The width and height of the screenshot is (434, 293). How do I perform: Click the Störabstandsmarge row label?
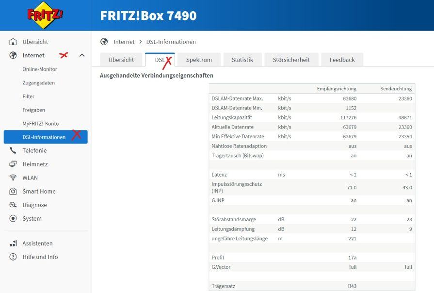tap(234, 219)
